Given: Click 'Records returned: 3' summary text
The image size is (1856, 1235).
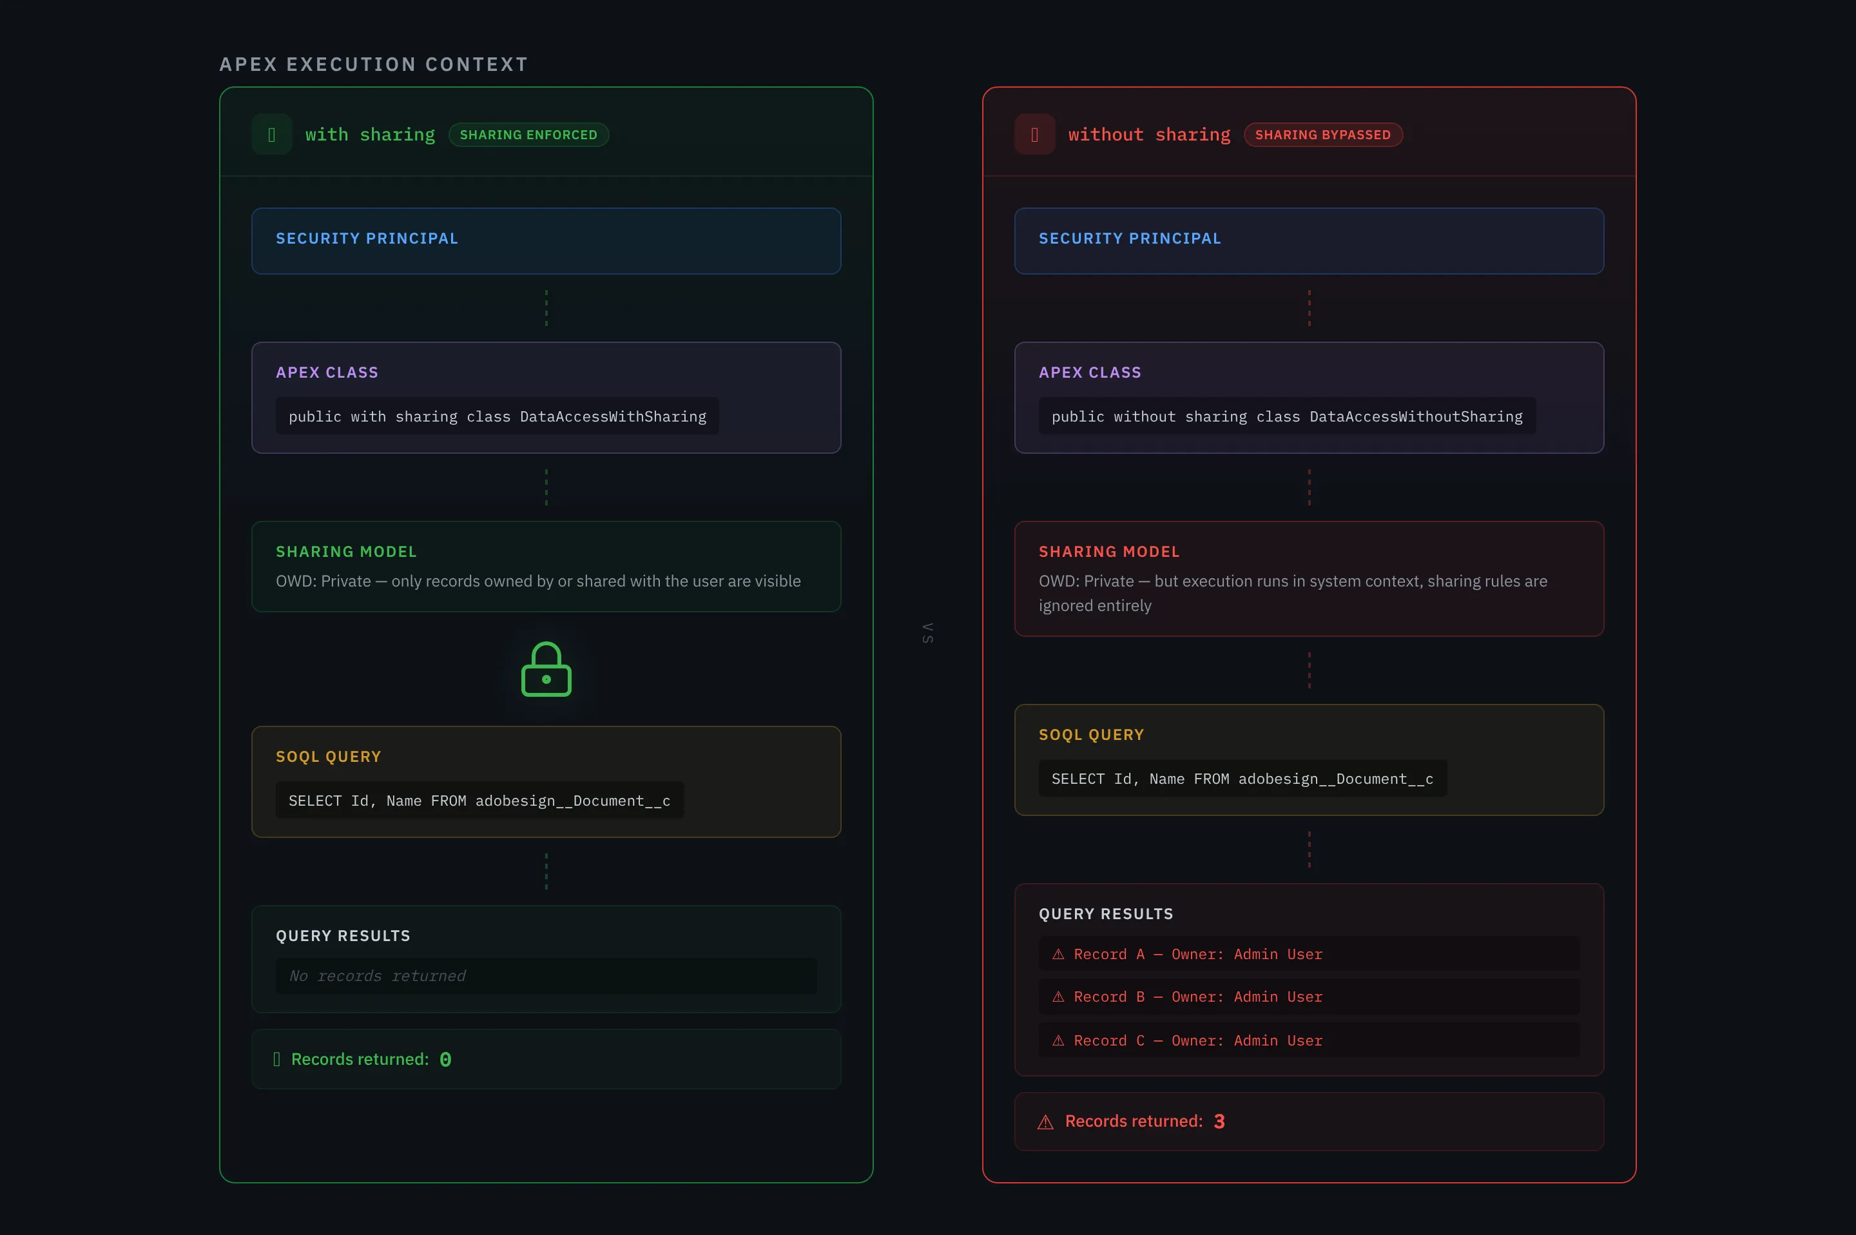Looking at the screenshot, I should [1145, 1122].
